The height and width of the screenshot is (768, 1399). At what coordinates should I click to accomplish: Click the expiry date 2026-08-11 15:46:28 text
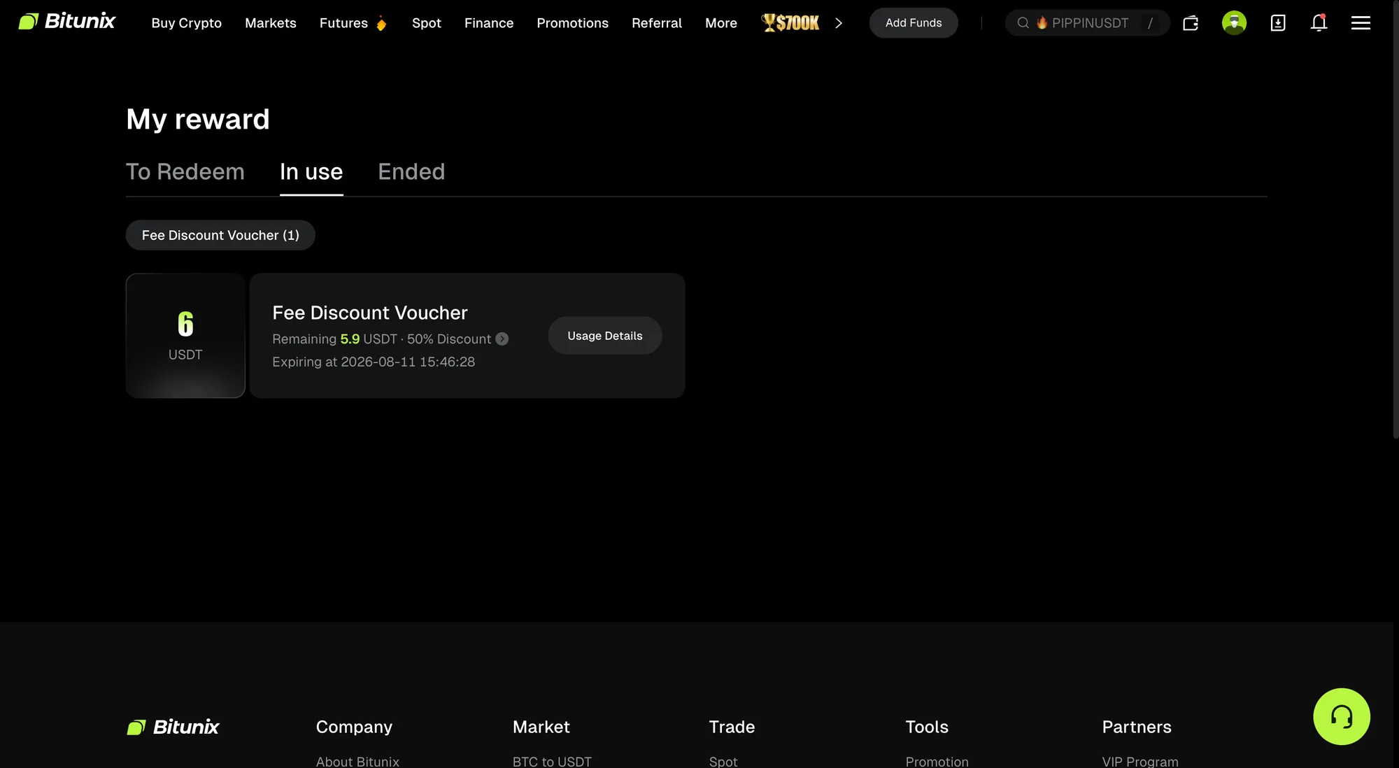pyautogui.click(x=408, y=362)
